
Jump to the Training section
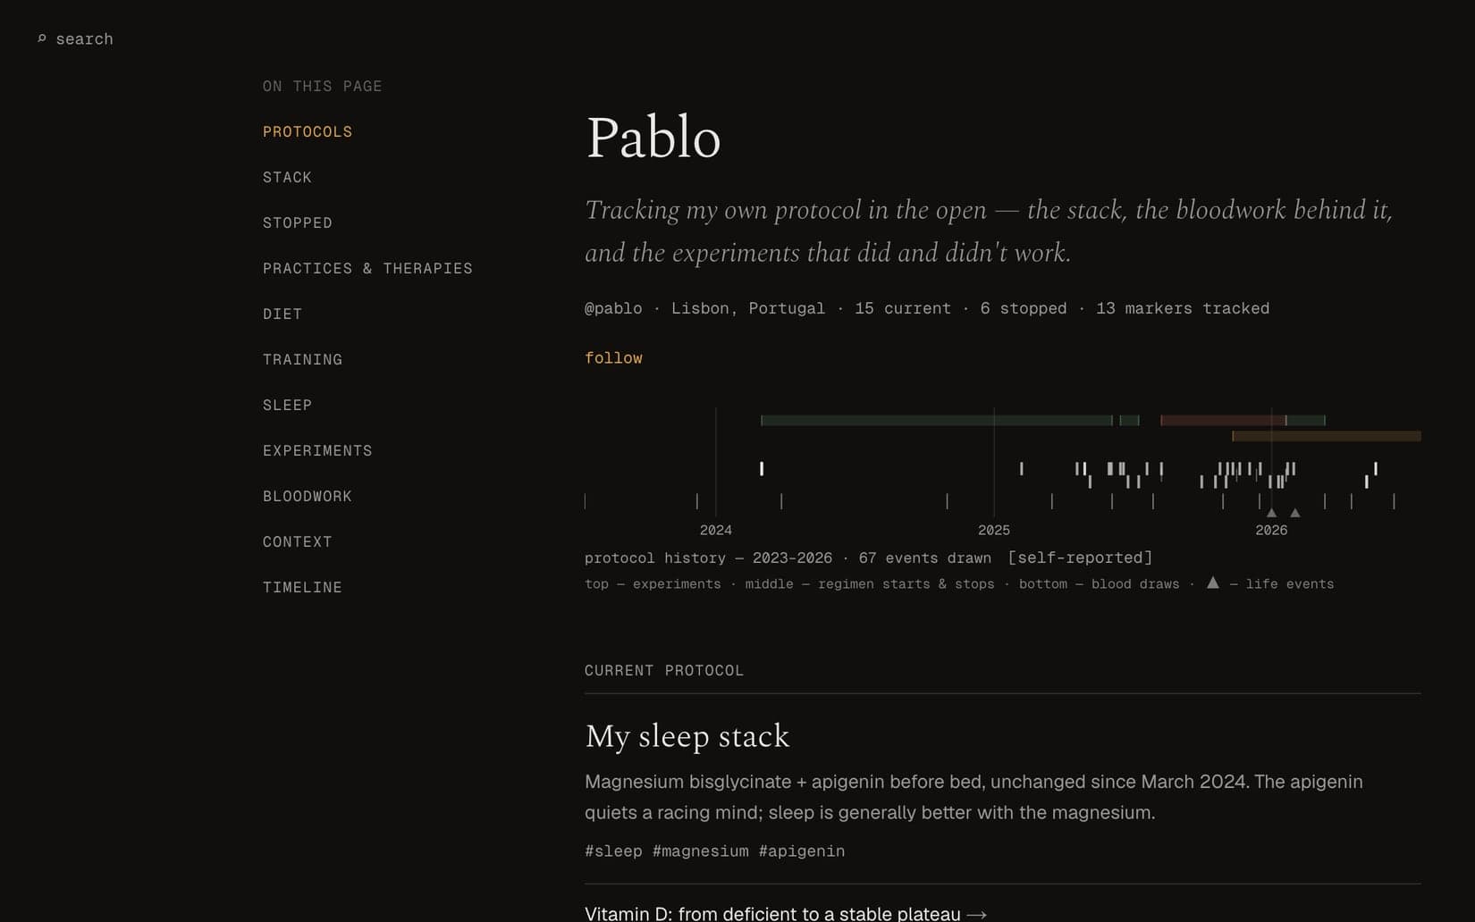(x=302, y=359)
